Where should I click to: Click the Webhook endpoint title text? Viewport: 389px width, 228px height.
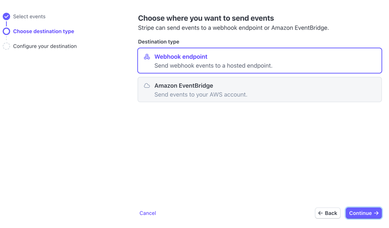tap(181, 57)
